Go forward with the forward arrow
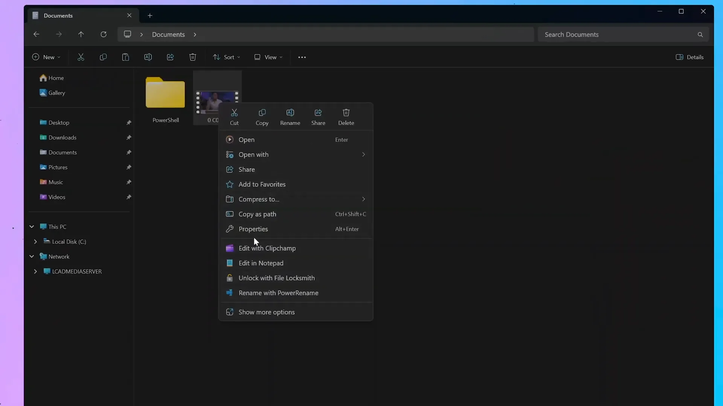723x406 pixels. click(x=59, y=34)
